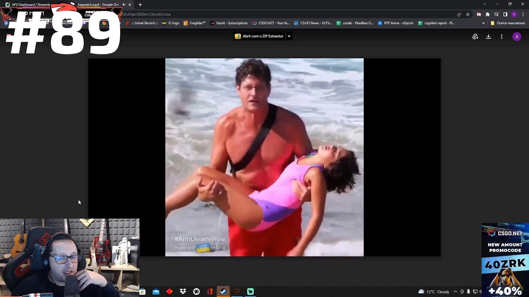Open the csgofast raport bookmark
The width and height of the screenshot is (529, 297).
pyautogui.click(x=436, y=23)
